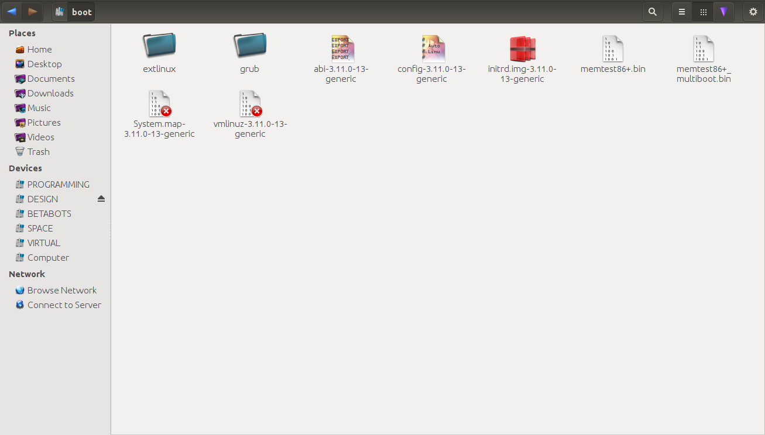Viewport: 765px width, 435px height.
Task: Select the memtest86+.bin file
Action: (x=613, y=49)
